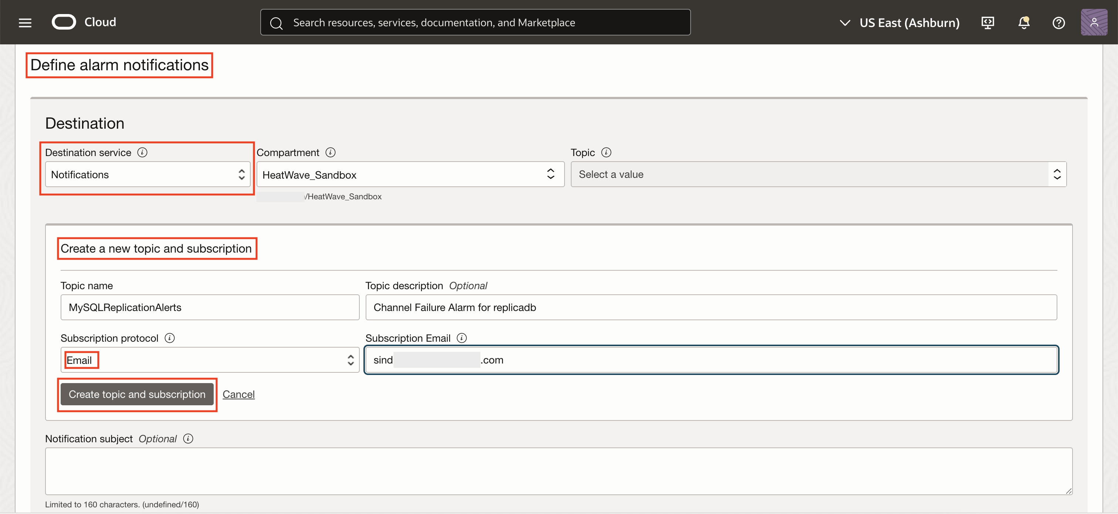Click the info icon beside Compartment

[x=330, y=152]
